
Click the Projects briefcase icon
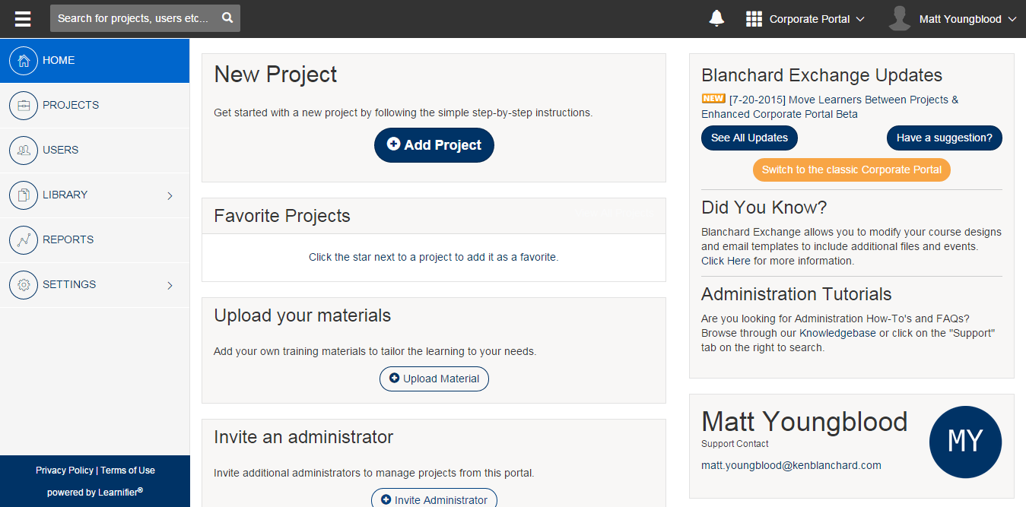24,106
